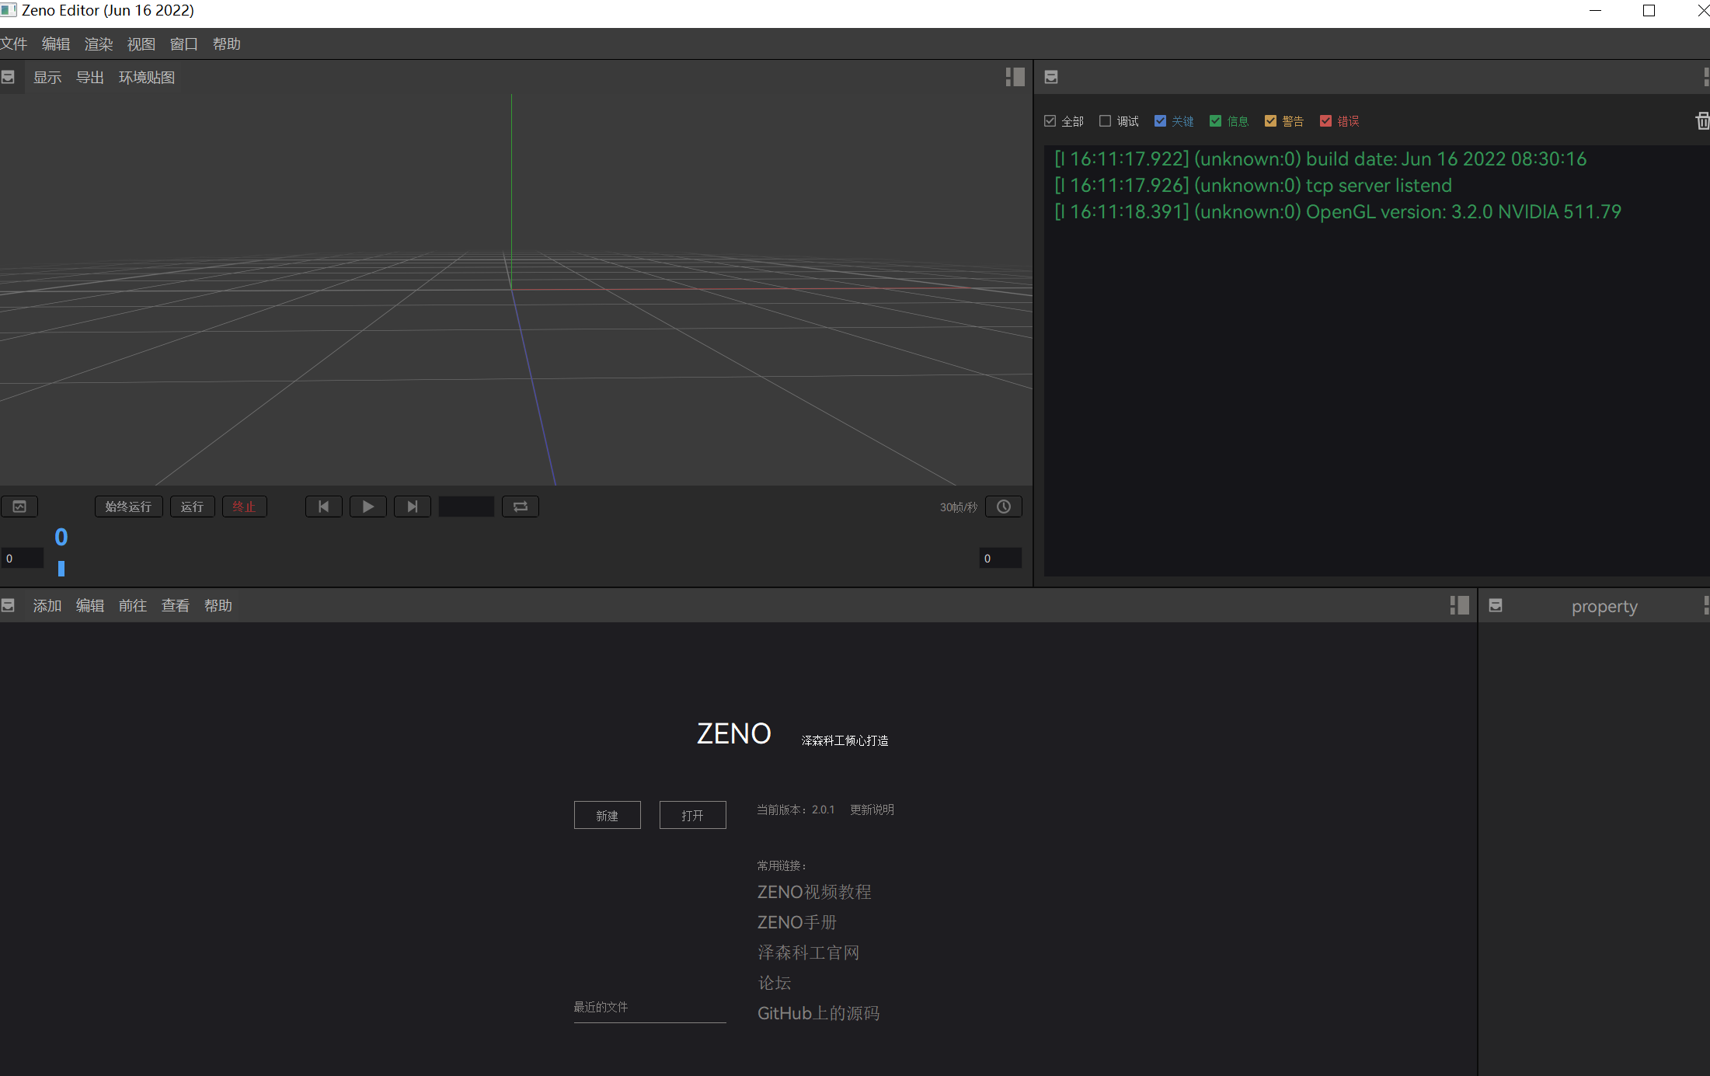Jump to last frame with skip-forward icon

(x=413, y=507)
